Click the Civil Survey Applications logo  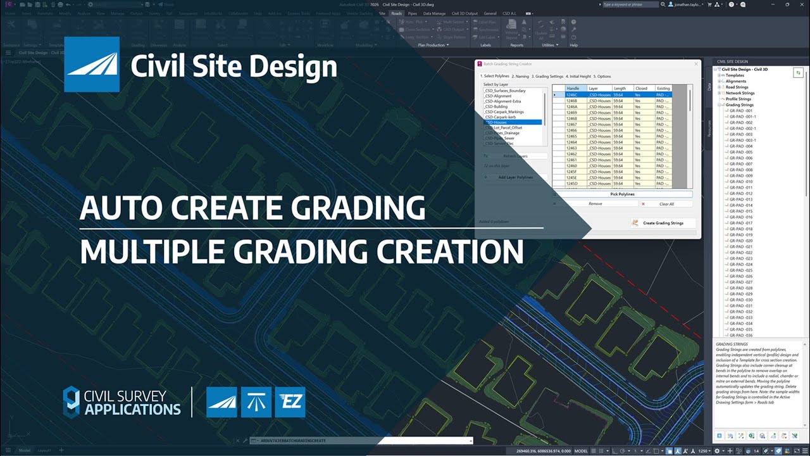click(122, 402)
